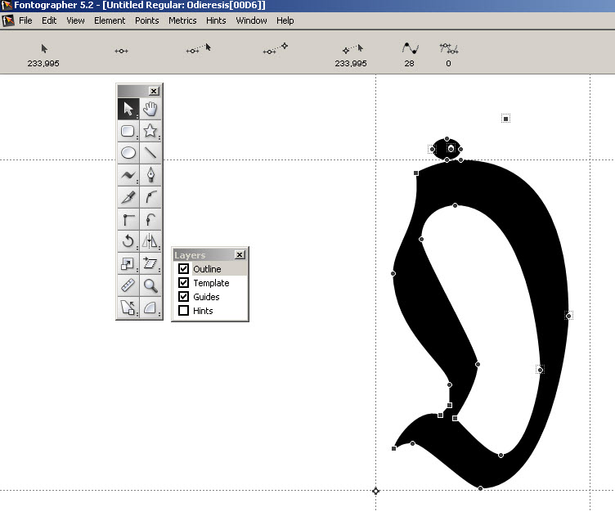
Task: Select the Rectangle tool
Action: (128, 131)
